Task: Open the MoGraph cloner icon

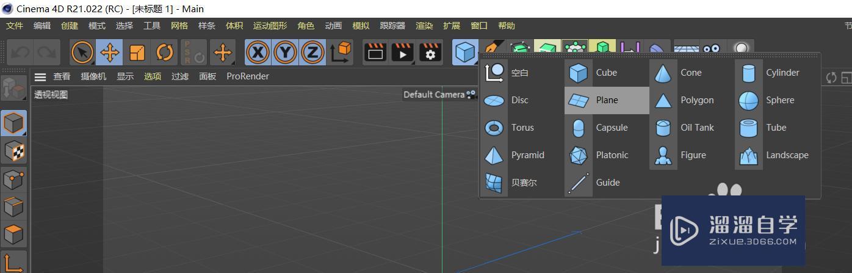Action: (575, 46)
